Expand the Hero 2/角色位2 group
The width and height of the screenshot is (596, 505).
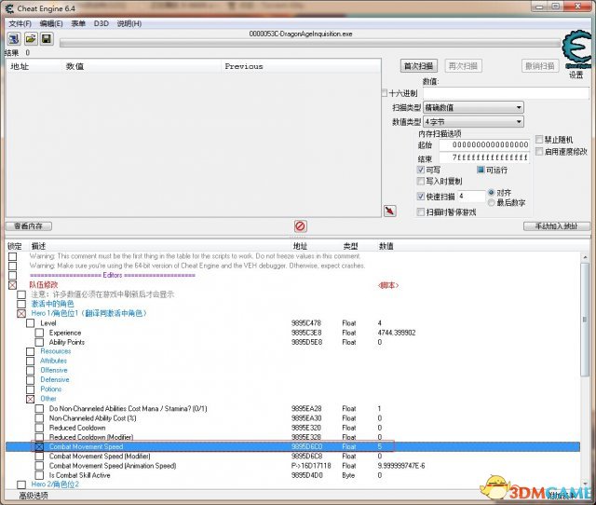point(21,485)
